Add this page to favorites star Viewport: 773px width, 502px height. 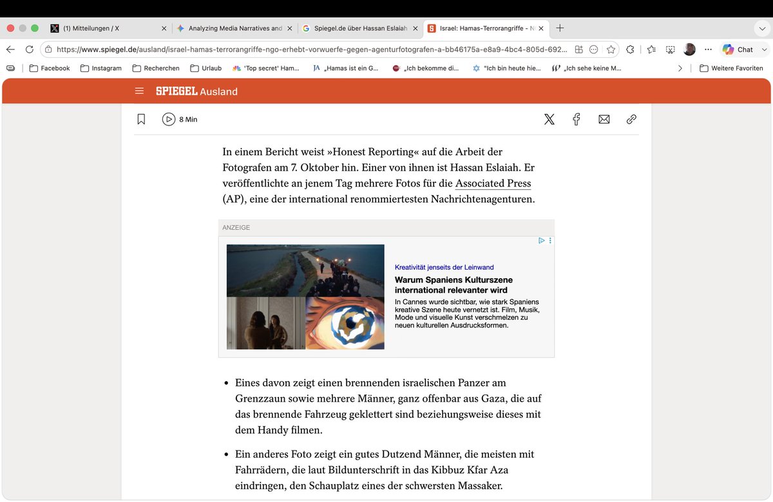[611, 50]
